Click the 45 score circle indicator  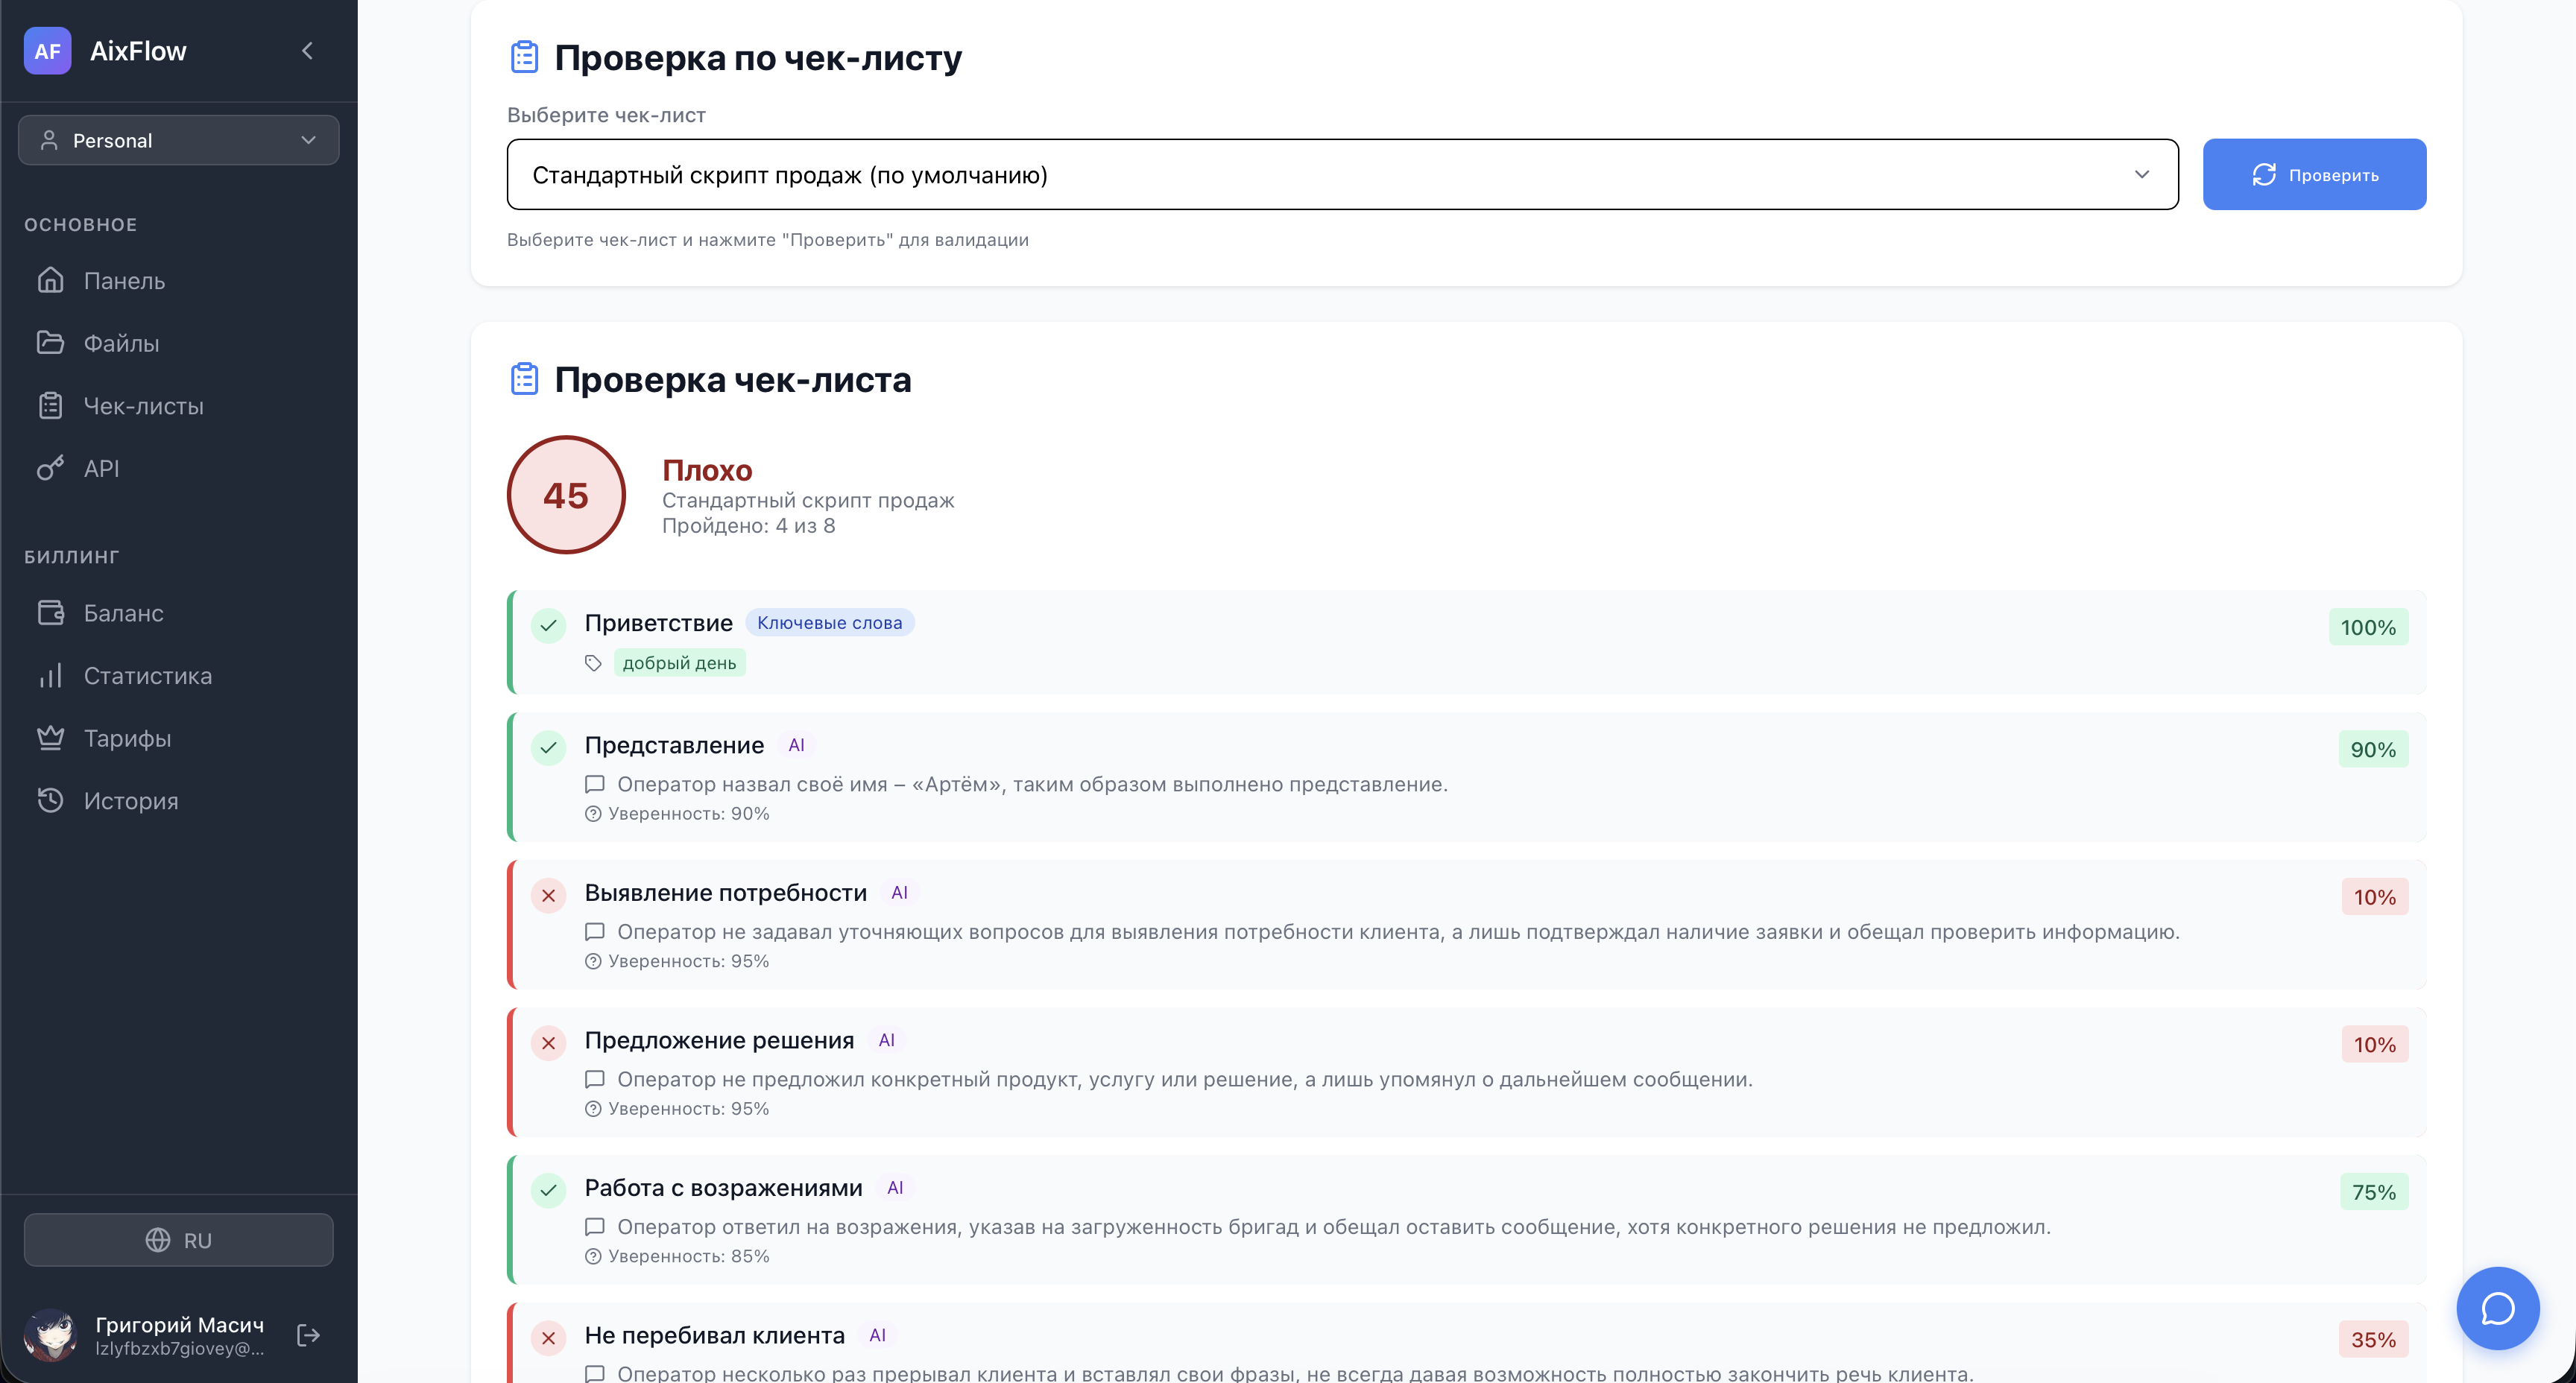tap(566, 495)
